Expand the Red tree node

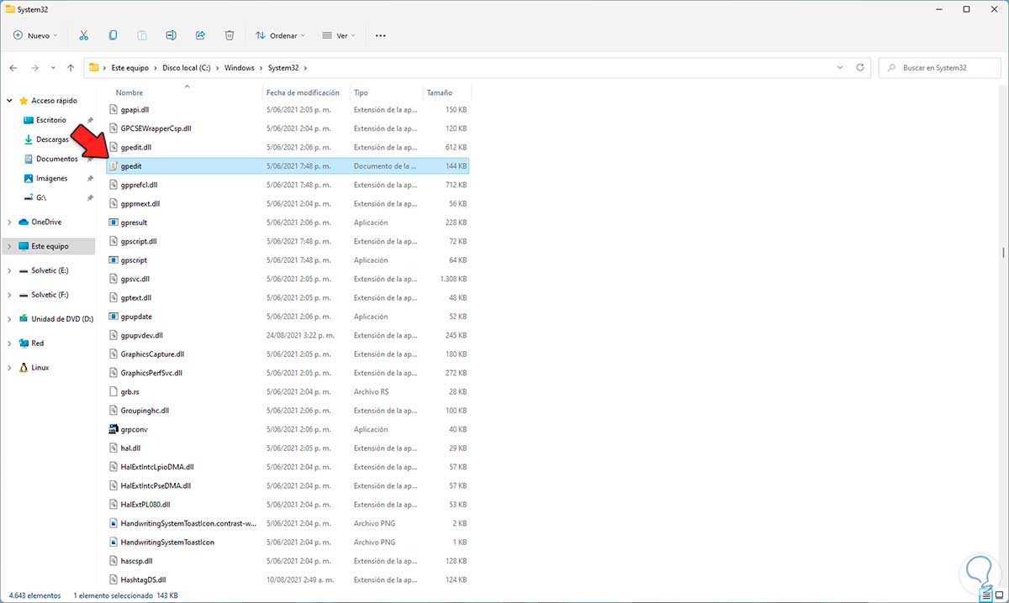coord(9,343)
